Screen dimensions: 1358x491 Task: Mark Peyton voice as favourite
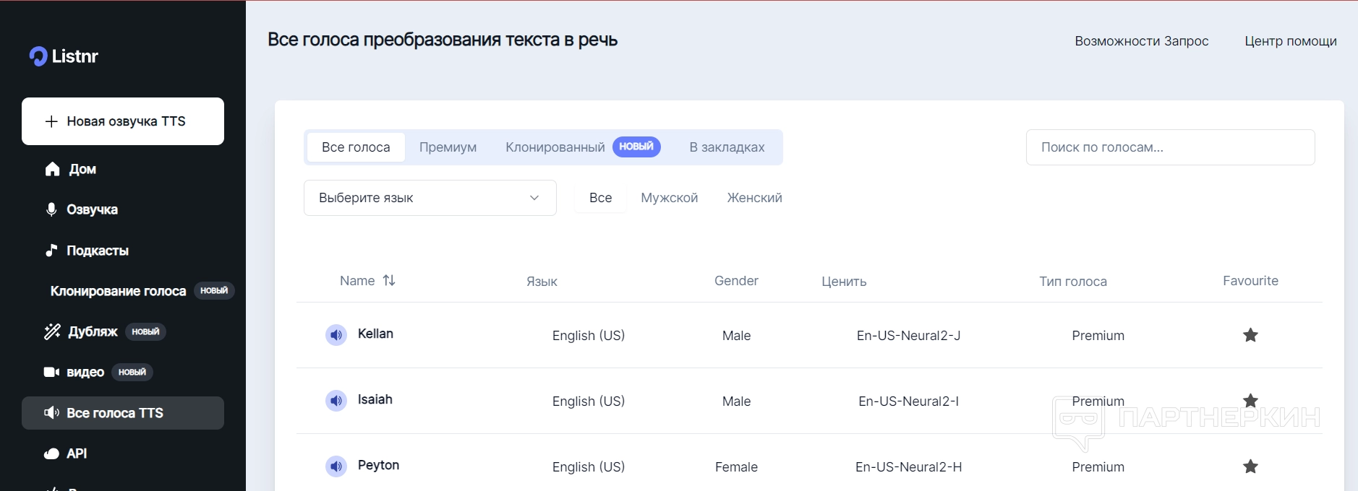pos(1250,466)
